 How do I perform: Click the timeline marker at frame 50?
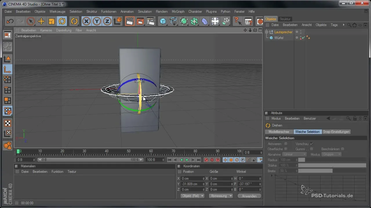(129, 151)
